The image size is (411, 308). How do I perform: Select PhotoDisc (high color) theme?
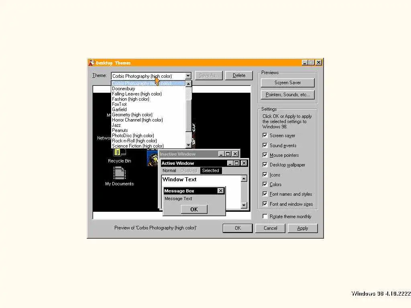pyautogui.click(x=148, y=136)
